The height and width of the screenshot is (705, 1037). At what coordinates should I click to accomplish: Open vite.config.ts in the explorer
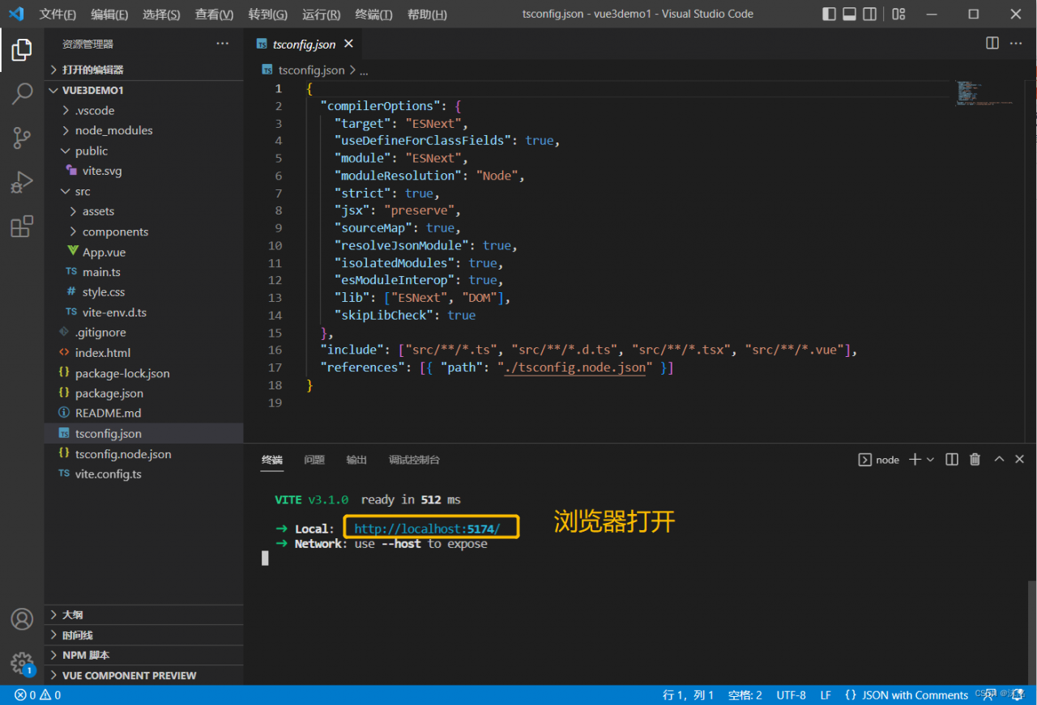click(x=144, y=474)
